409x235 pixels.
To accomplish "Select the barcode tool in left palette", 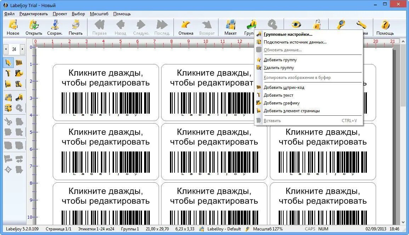I will [x=19, y=63].
